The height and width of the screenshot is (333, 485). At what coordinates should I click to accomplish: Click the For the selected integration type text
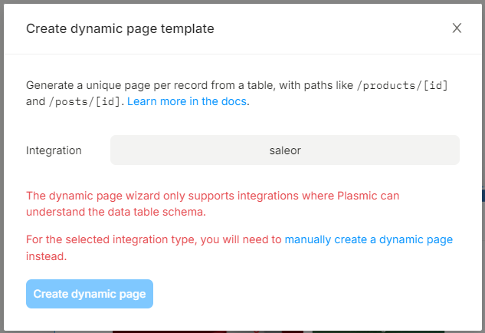tap(111, 239)
